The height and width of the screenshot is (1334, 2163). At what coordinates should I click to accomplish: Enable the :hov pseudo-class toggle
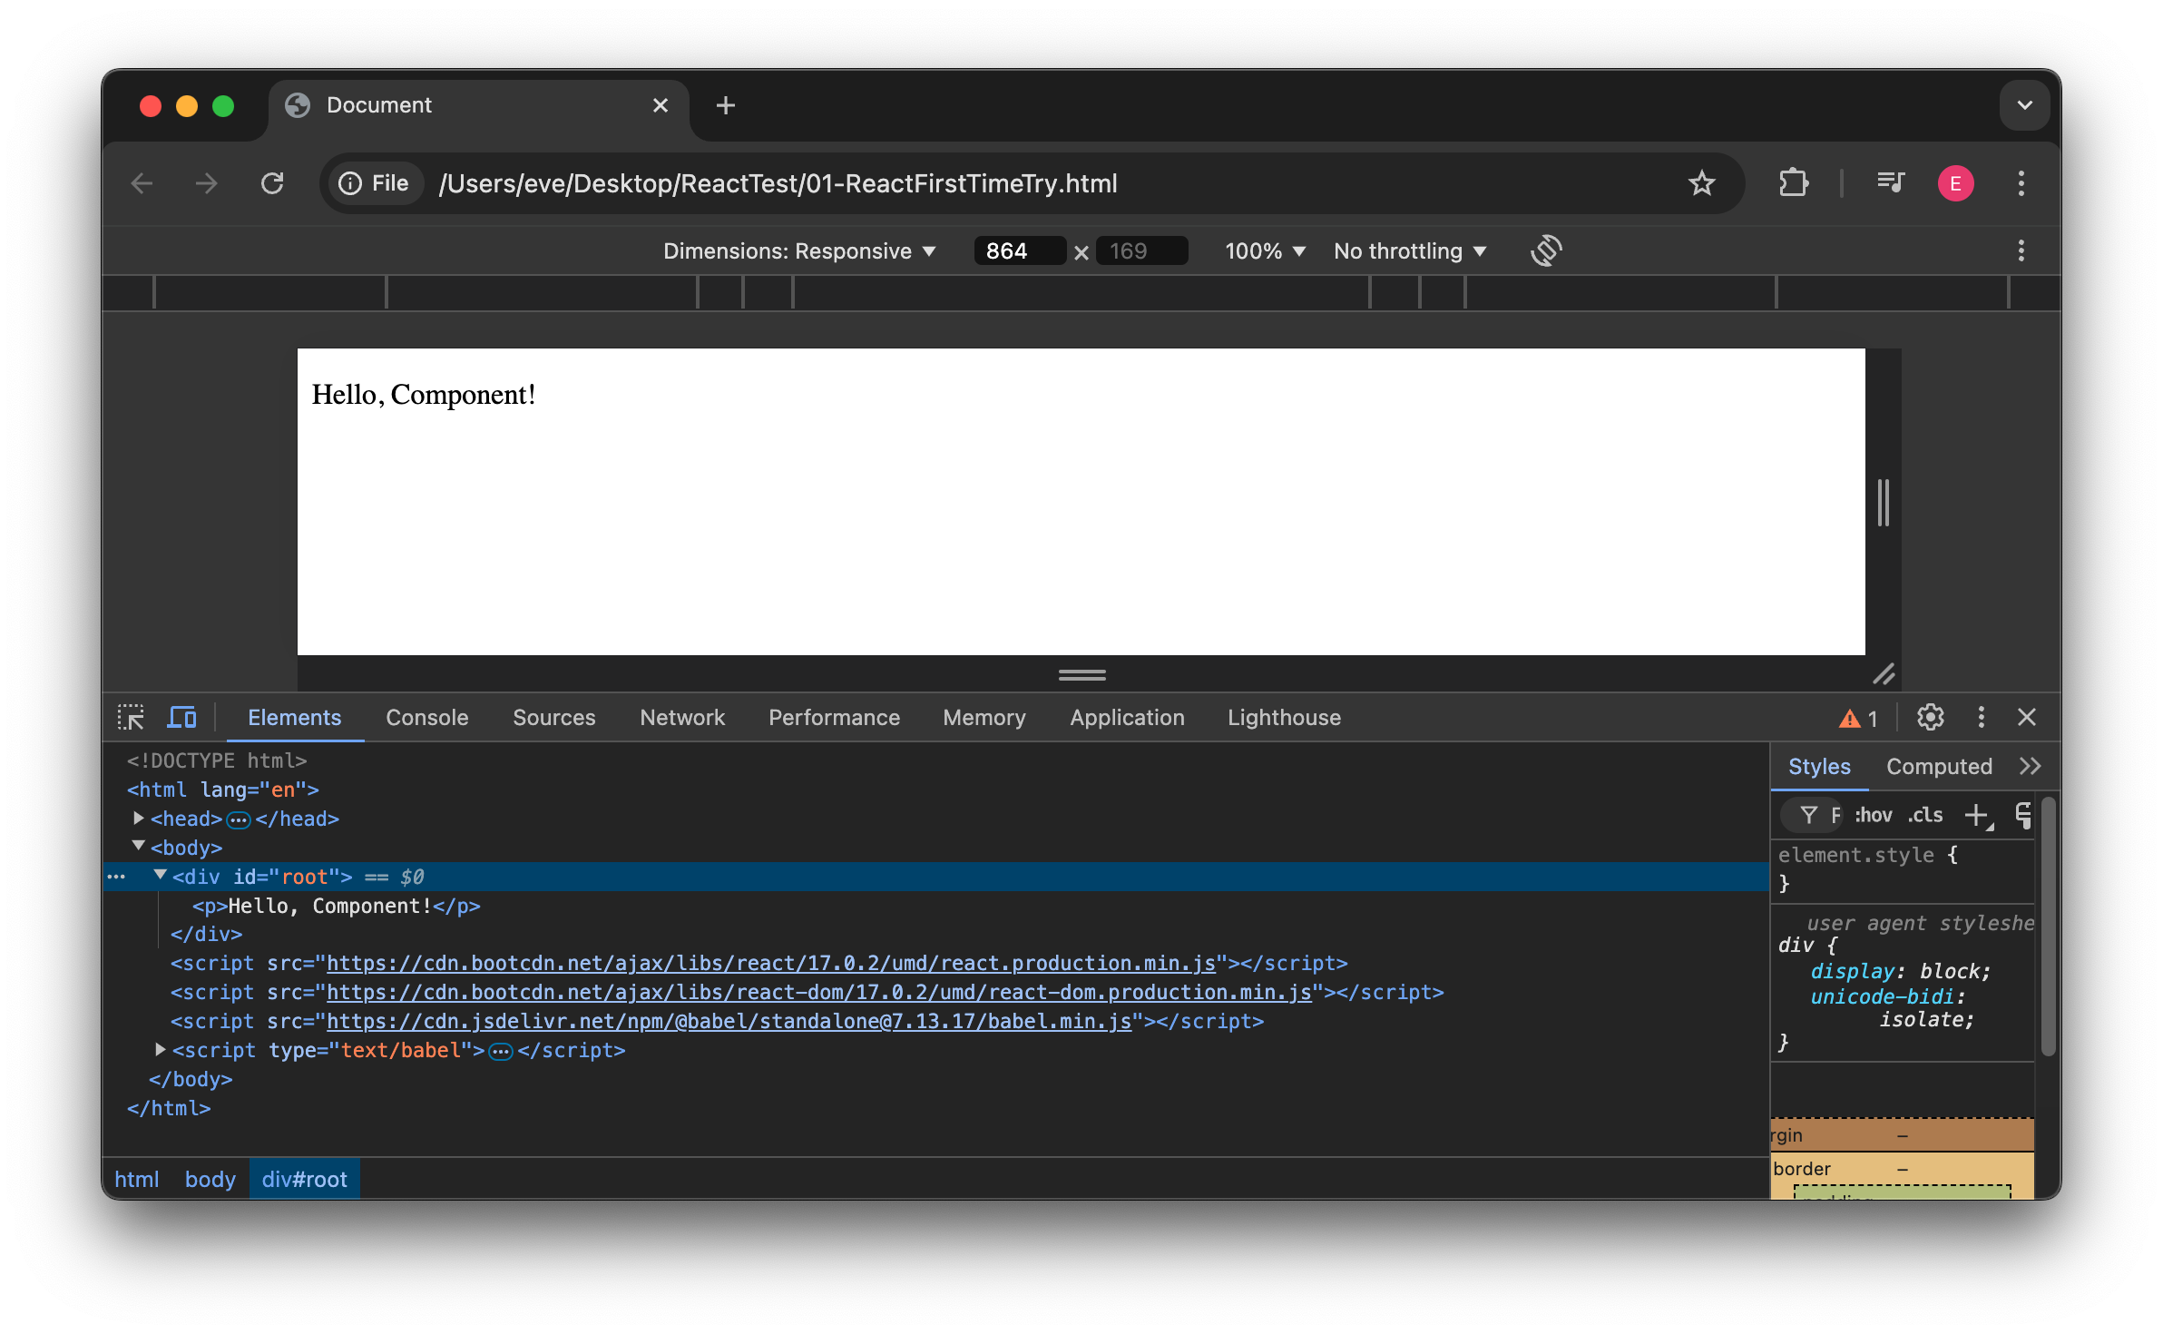tap(1872, 815)
